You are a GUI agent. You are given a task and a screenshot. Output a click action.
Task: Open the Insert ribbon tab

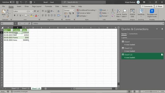pyautogui.click(x=19, y=6)
